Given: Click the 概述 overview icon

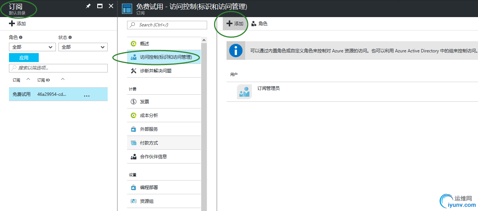Looking at the screenshot, I should pos(133,43).
